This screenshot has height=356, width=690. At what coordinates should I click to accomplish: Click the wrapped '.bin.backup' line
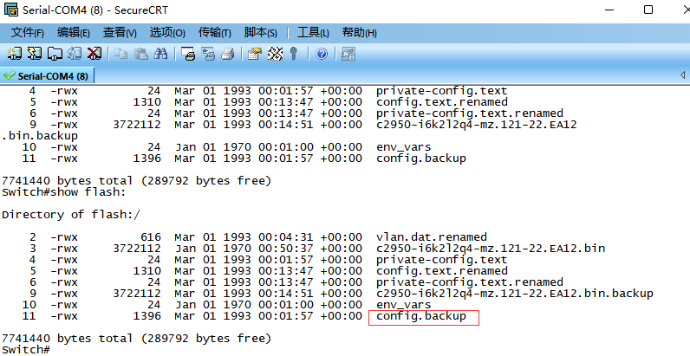(40, 136)
